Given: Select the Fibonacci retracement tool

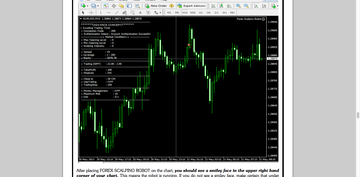Looking at the screenshot, I should (x=132, y=13).
